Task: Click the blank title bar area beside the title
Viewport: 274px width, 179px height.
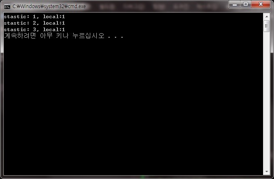Action: pos(157,6)
